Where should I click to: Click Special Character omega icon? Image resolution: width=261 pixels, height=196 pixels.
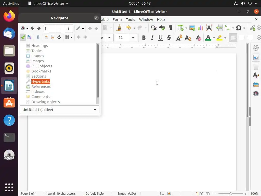(x=239, y=28)
